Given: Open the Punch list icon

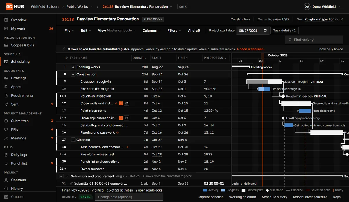Looking at the screenshot, I should click(6, 163).
